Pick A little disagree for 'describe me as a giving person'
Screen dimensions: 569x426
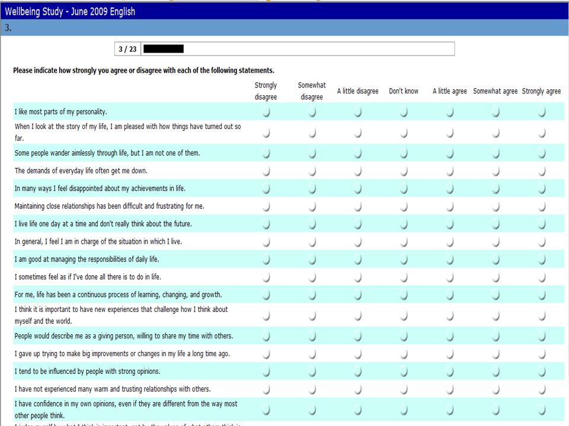pyautogui.click(x=358, y=336)
